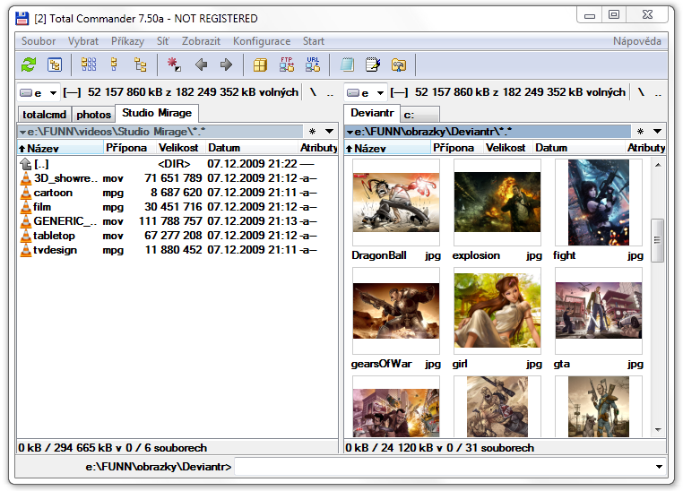Open left panel favorites star button
Image resolution: width=683 pixels, height=491 pixels.
click(312, 132)
